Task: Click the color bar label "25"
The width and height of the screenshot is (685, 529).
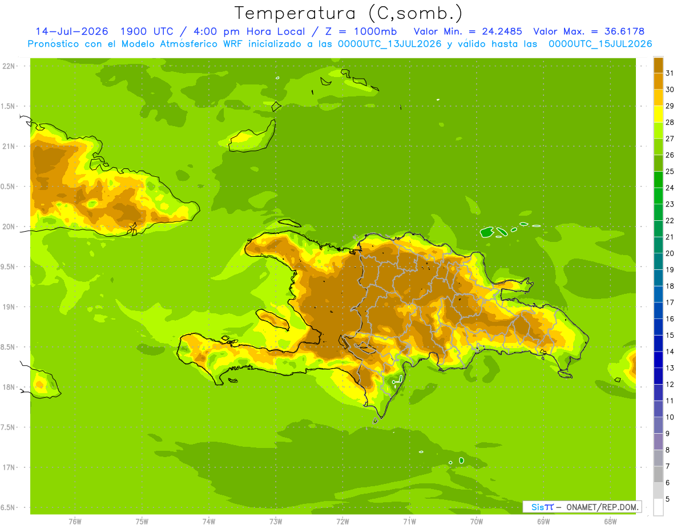Action: [670, 171]
